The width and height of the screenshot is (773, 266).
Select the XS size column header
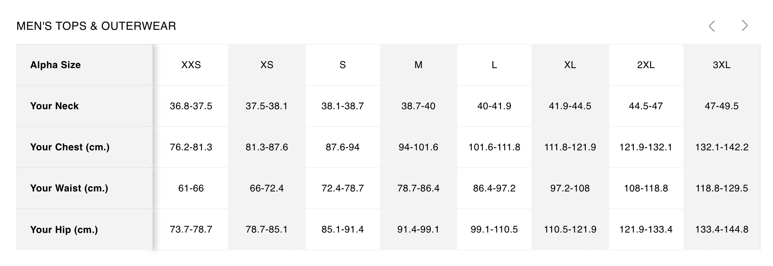tap(267, 65)
